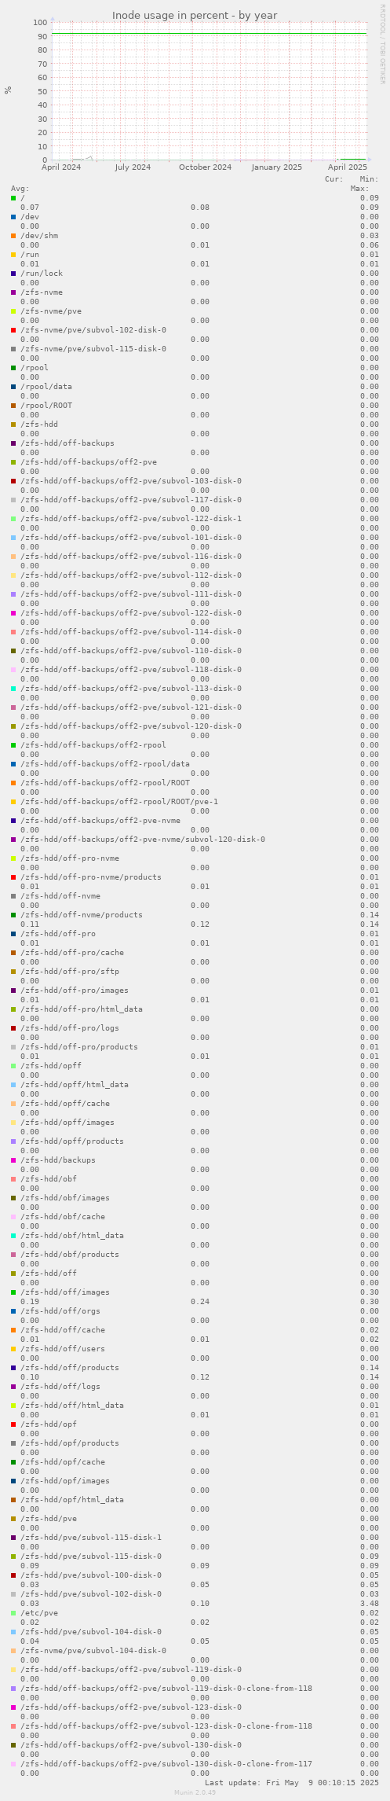Click the January 2025 axis label
This screenshot has width=390, height=1801.
(x=277, y=167)
